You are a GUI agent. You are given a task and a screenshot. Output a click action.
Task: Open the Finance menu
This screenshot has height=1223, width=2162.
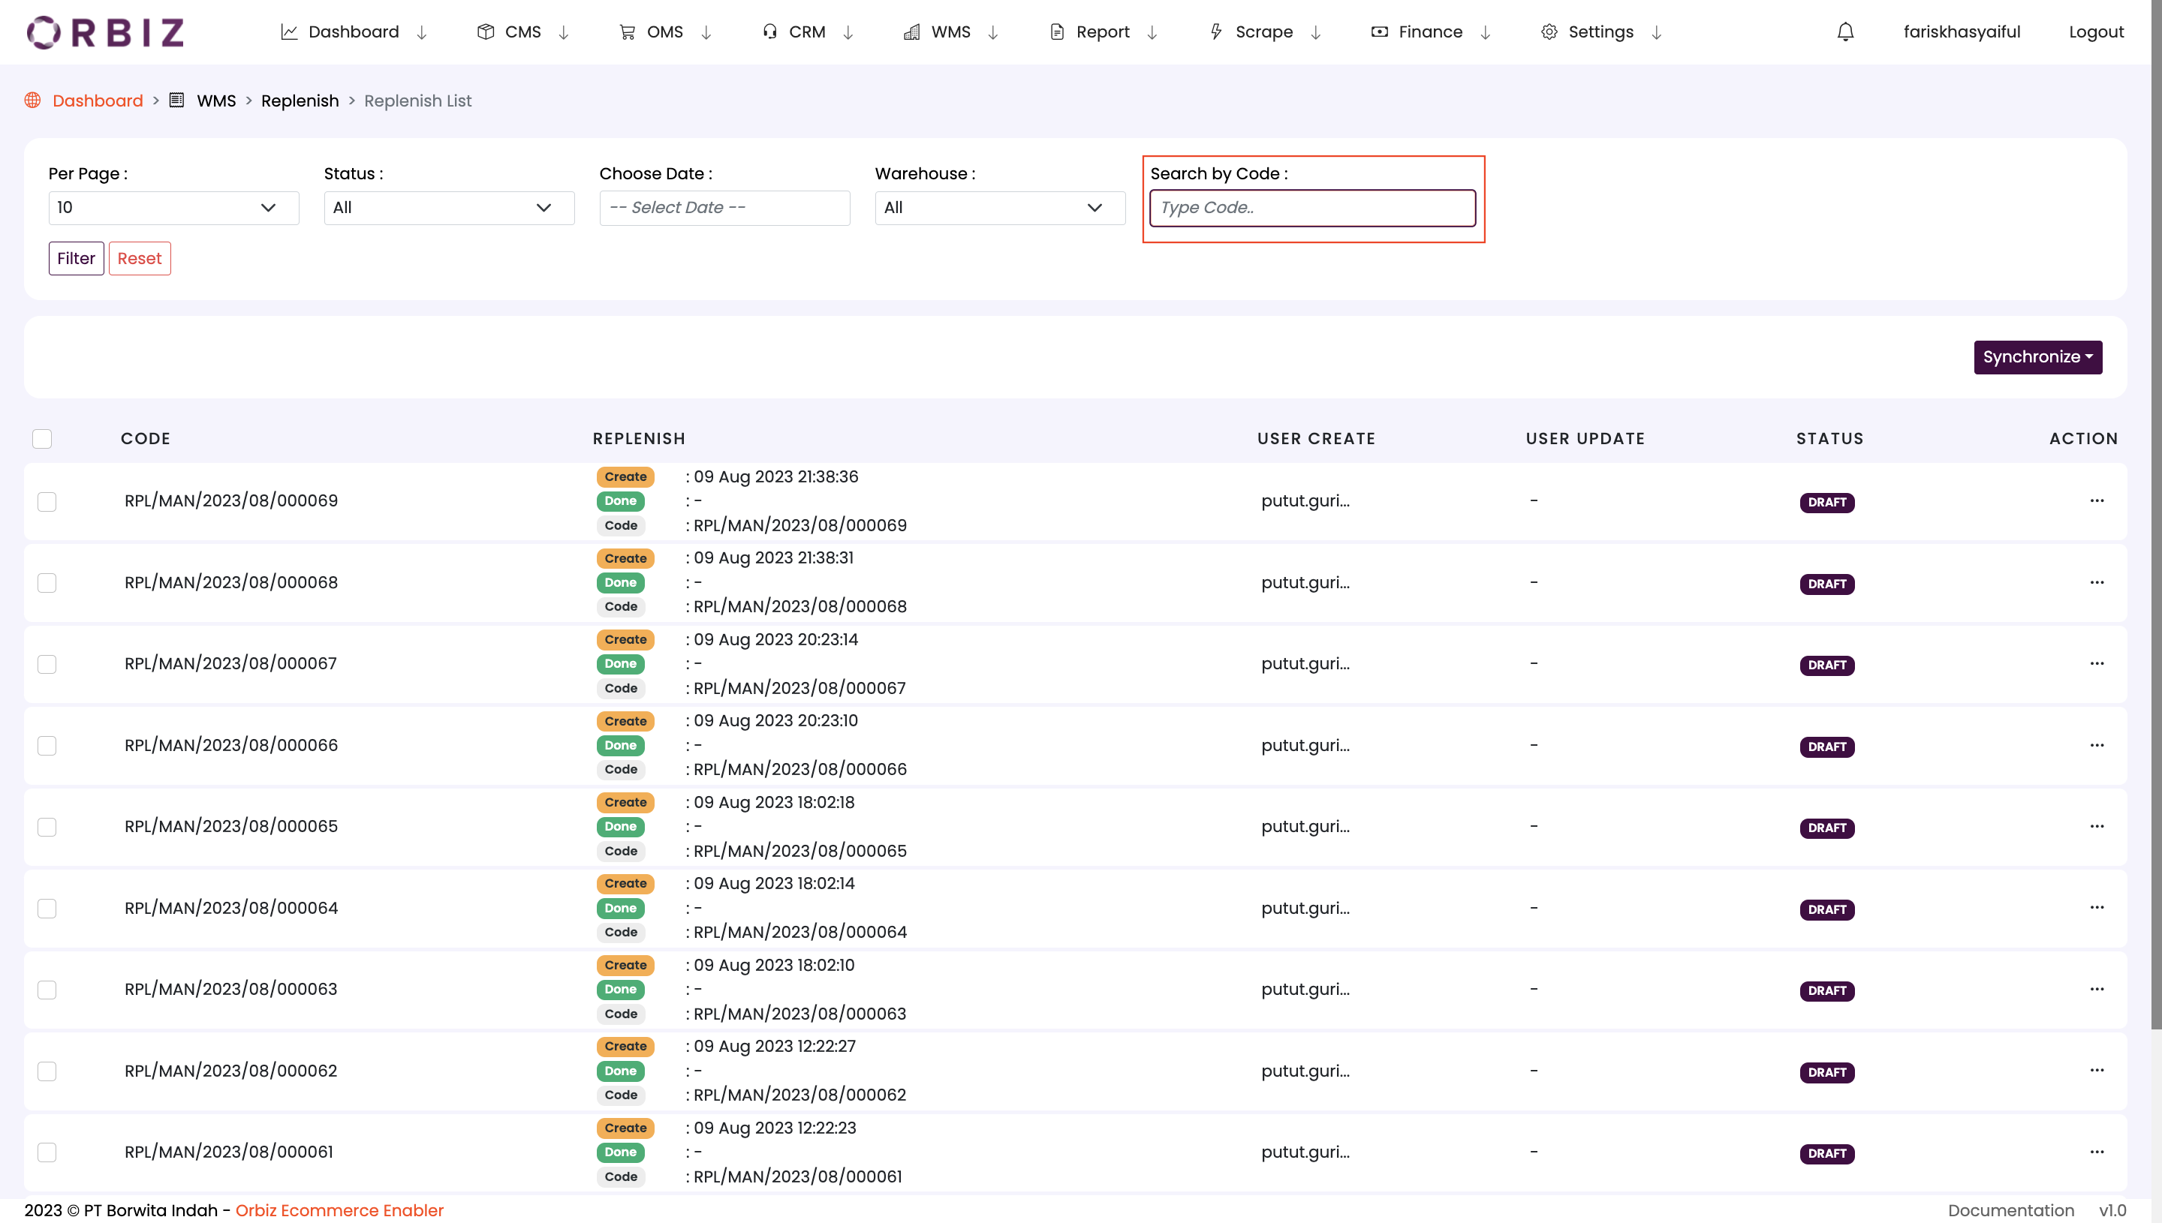coord(1430,32)
